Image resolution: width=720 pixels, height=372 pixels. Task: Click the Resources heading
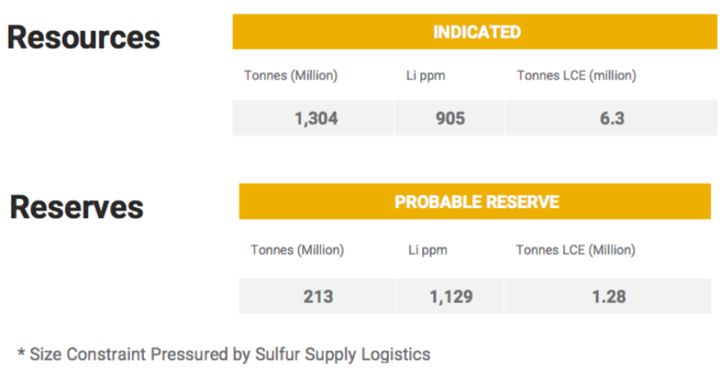point(84,37)
